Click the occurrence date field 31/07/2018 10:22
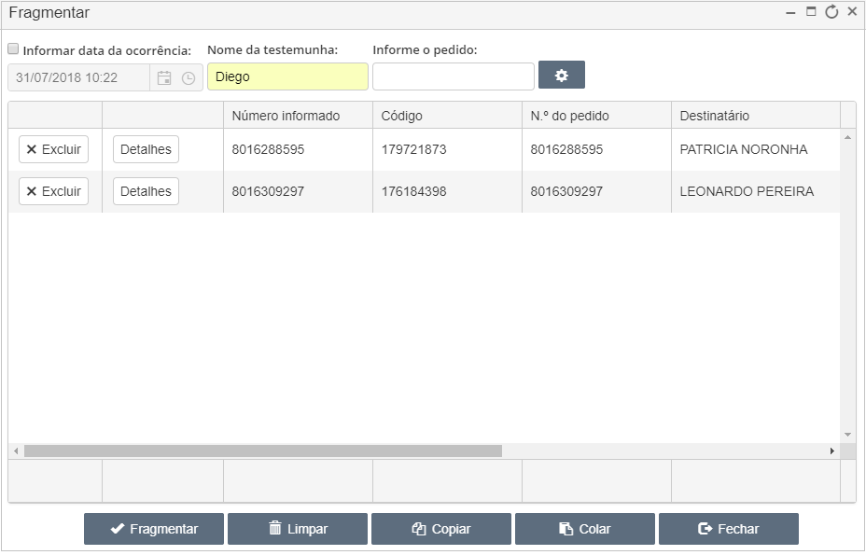Image resolution: width=866 pixels, height=555 pixels. click(79, 77)
